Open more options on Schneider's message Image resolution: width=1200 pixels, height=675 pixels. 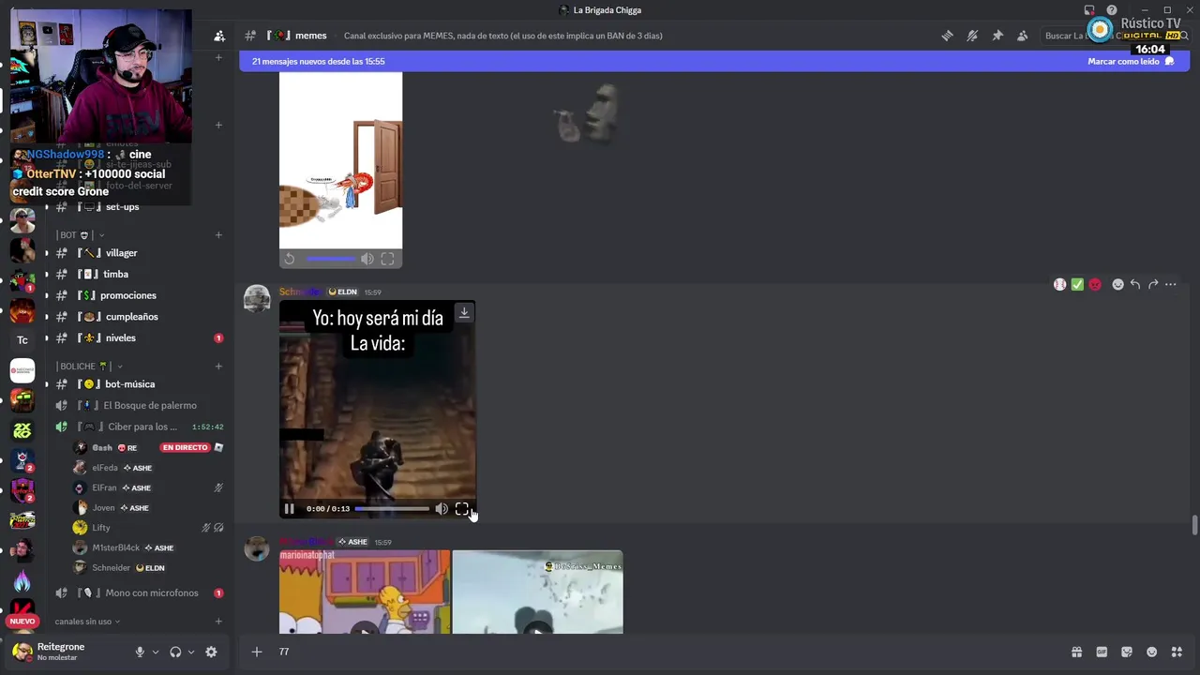(1171, 284)
